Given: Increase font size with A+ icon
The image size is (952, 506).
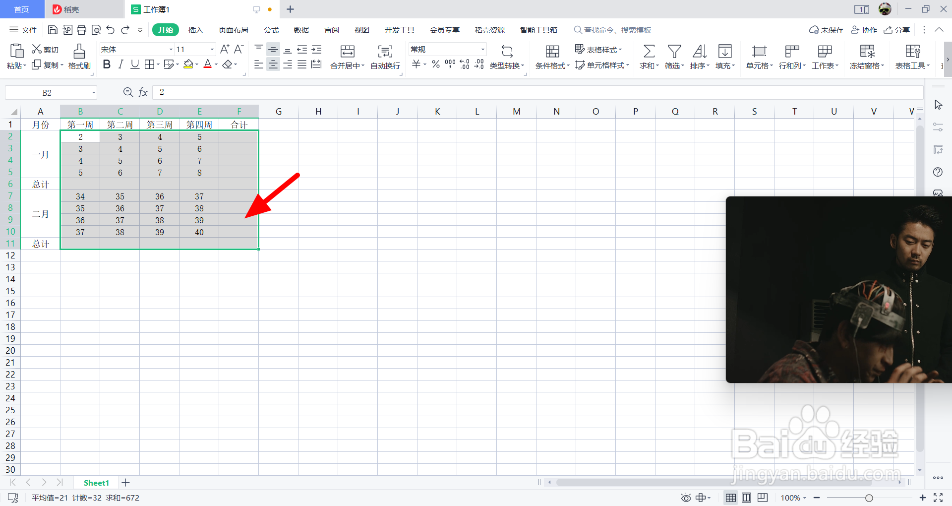Looking at the screenshot, I should pos(225,49).
